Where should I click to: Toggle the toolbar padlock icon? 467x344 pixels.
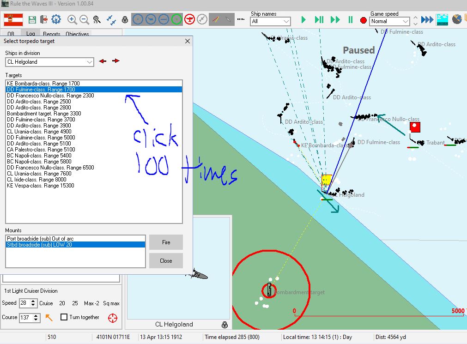[x=125, y=20]
